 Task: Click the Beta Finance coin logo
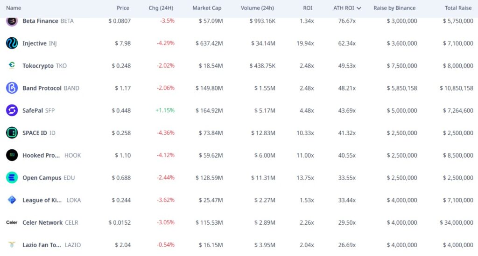pyautogui.click(x=12, y=21)
